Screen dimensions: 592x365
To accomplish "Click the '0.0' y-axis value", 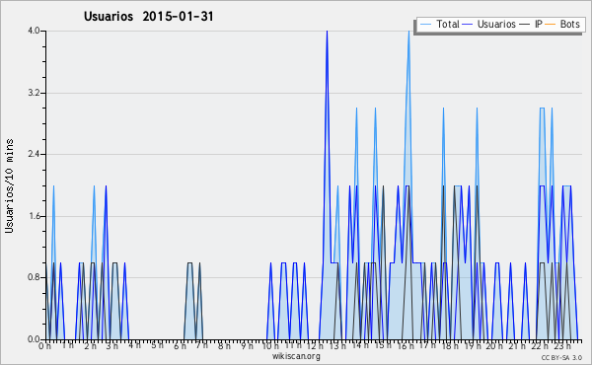I will [x=34, y=339].
